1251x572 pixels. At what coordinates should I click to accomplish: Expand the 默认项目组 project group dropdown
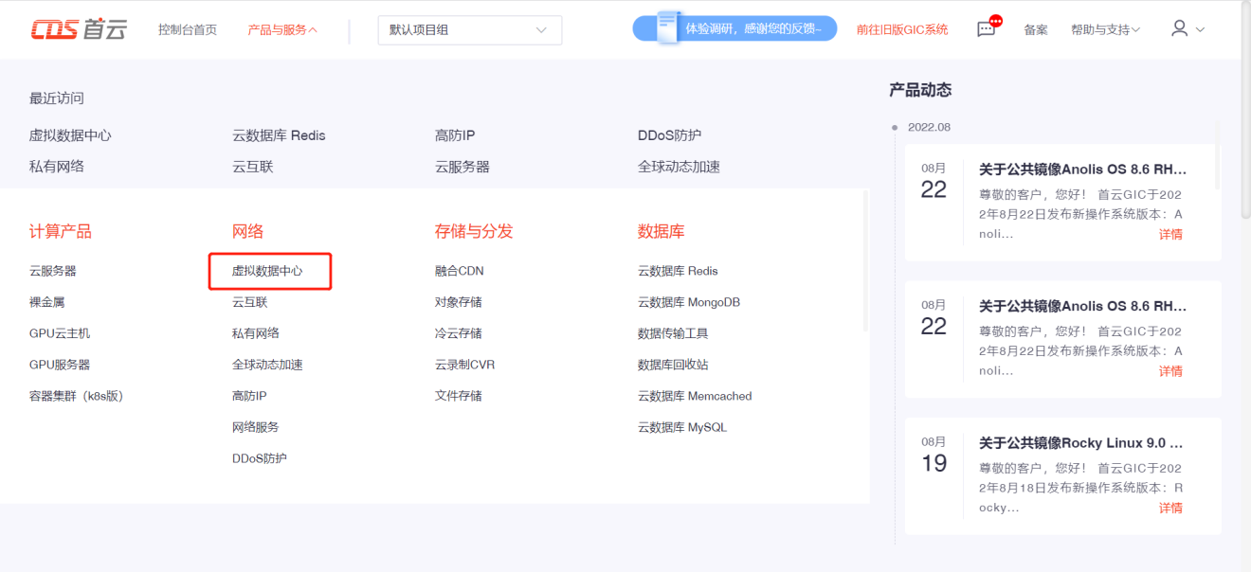(x=470, y=30)
